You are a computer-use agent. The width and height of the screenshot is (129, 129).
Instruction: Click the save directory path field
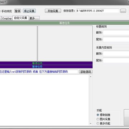pyautogui.click(x=97, y=11)
